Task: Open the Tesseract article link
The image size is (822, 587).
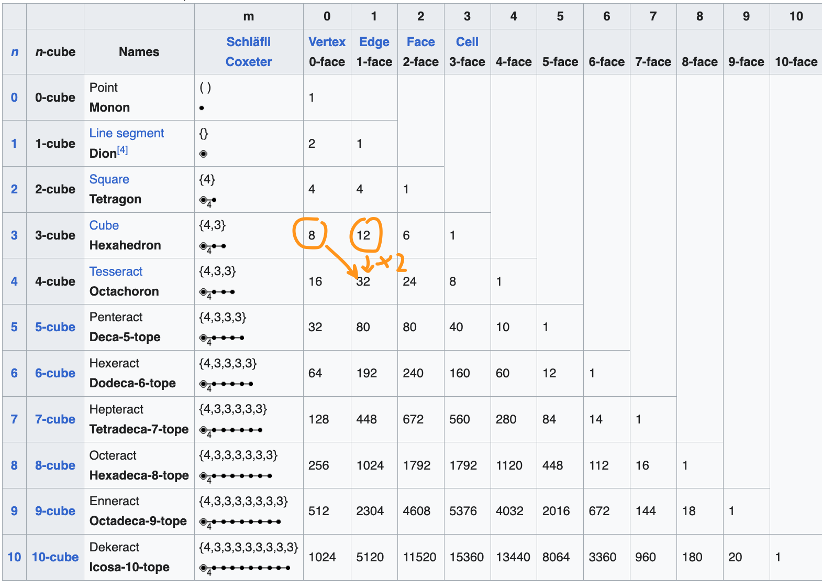Action: tap(116, 271)
